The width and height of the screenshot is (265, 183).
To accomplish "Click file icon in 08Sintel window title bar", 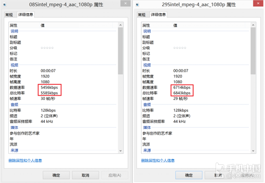I will pyautogui.click(x=5, y=4).
